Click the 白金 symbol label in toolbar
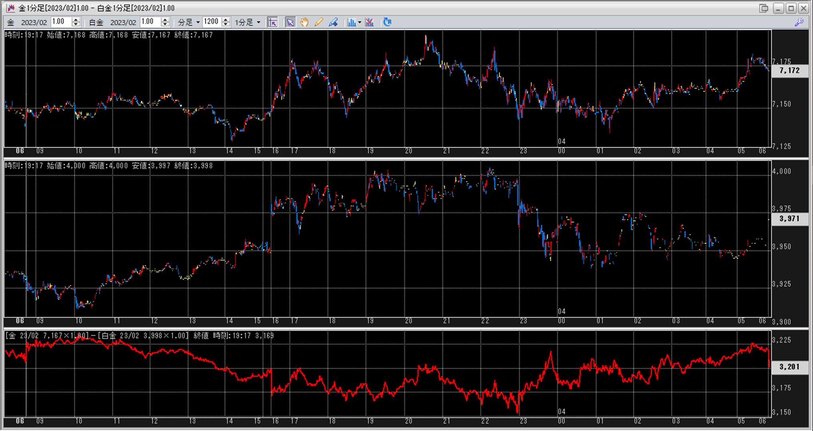This screenshot has height=431, width=813. coord(96,22)
